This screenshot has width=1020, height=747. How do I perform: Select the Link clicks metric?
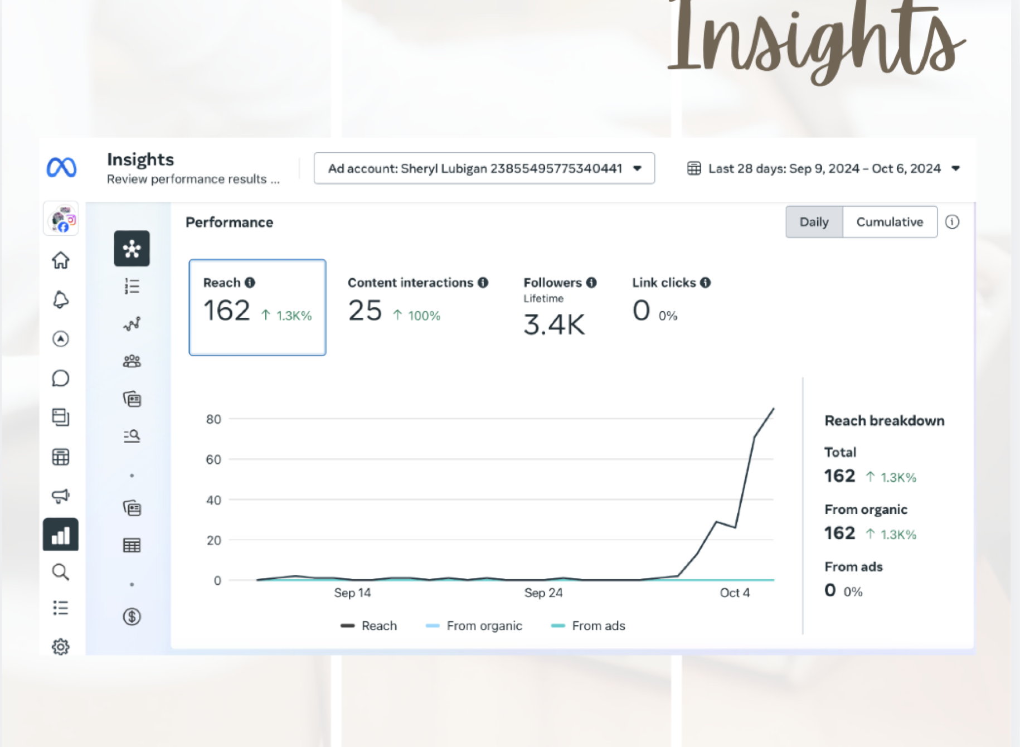click(x=671, y=301)
